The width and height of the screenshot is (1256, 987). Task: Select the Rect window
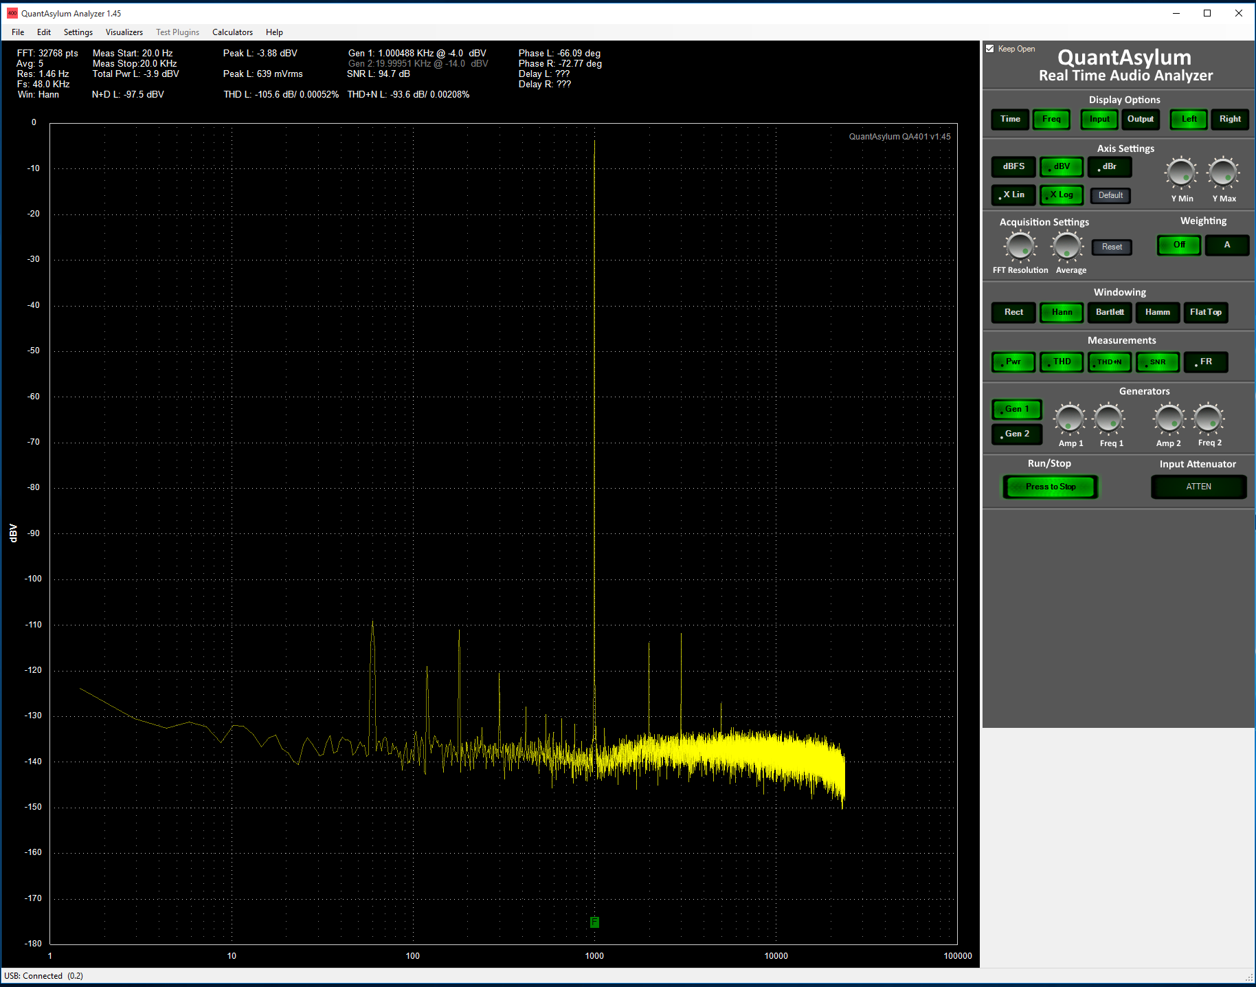(1013, 312)
